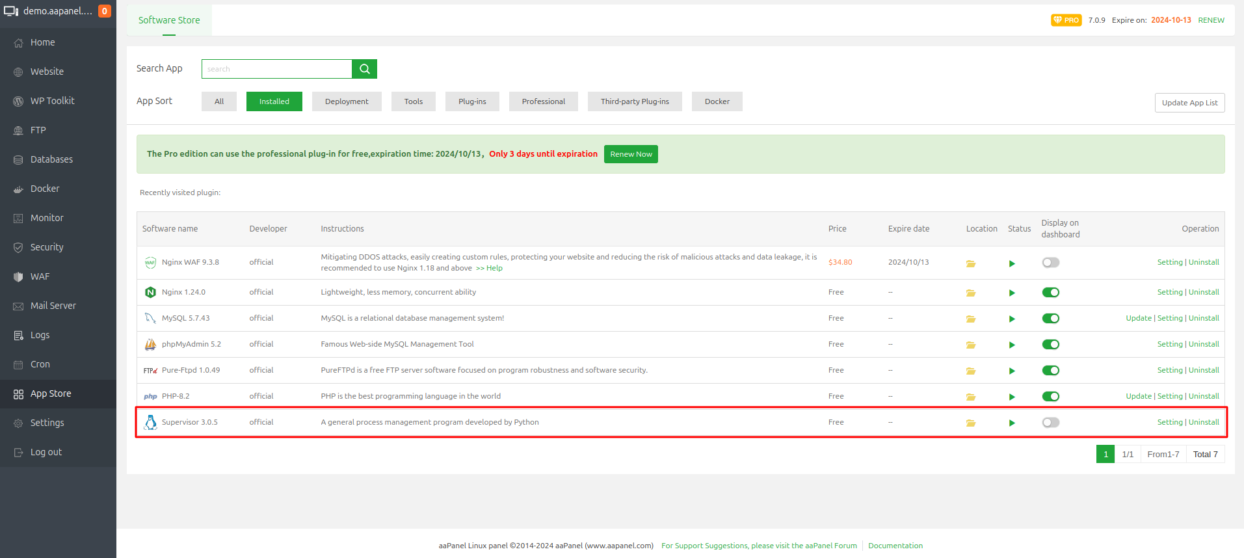
Task: Click the Supervisor penguin icon
Action: tap(150, 423)
